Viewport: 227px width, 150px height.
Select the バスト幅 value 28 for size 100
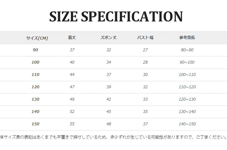click(x=145, y=62)
